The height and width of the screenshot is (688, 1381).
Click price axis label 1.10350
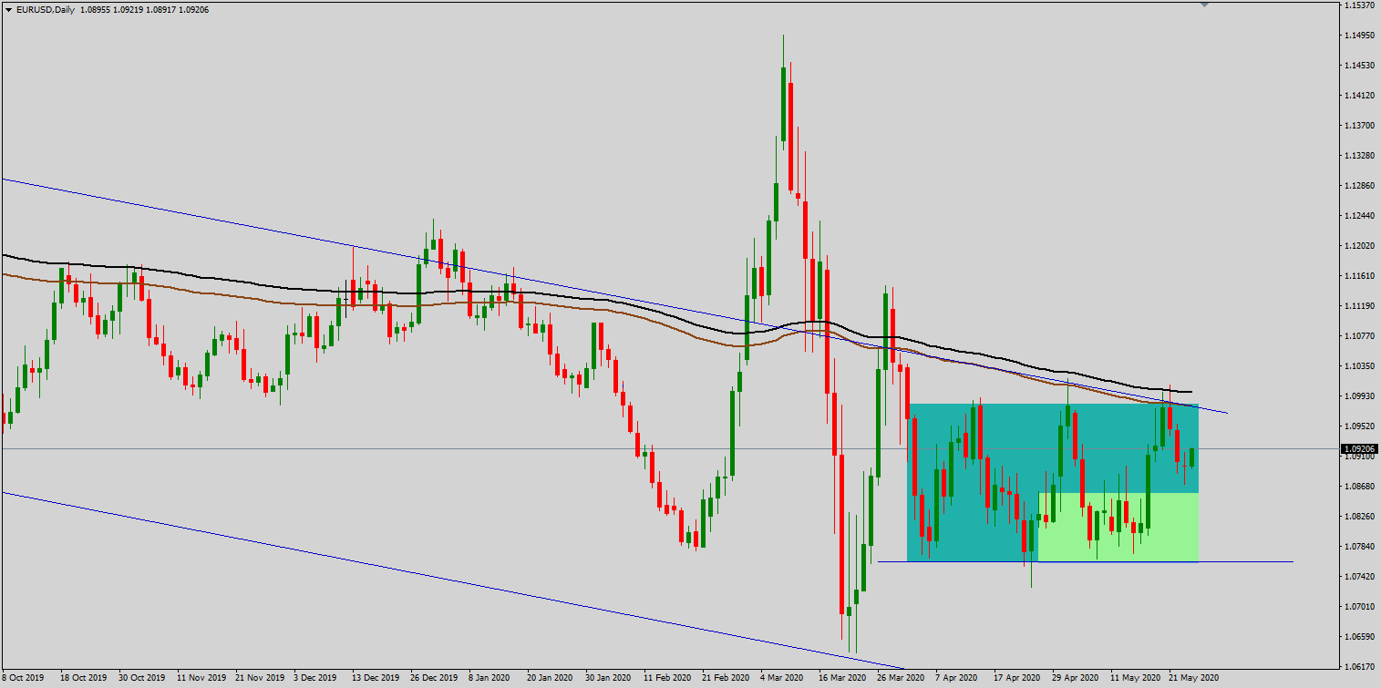coord(1358,366)
